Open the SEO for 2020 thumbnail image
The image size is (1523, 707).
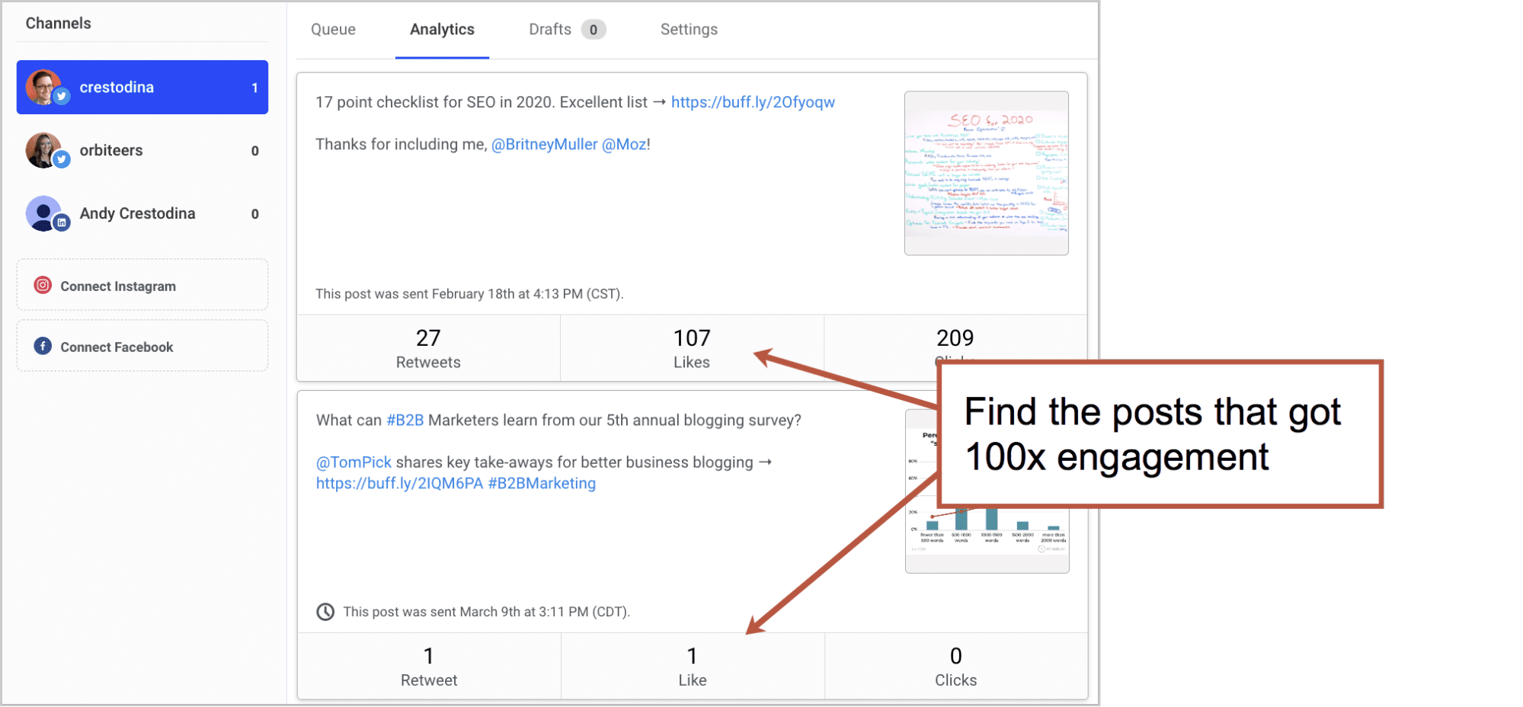pos(987,173)
